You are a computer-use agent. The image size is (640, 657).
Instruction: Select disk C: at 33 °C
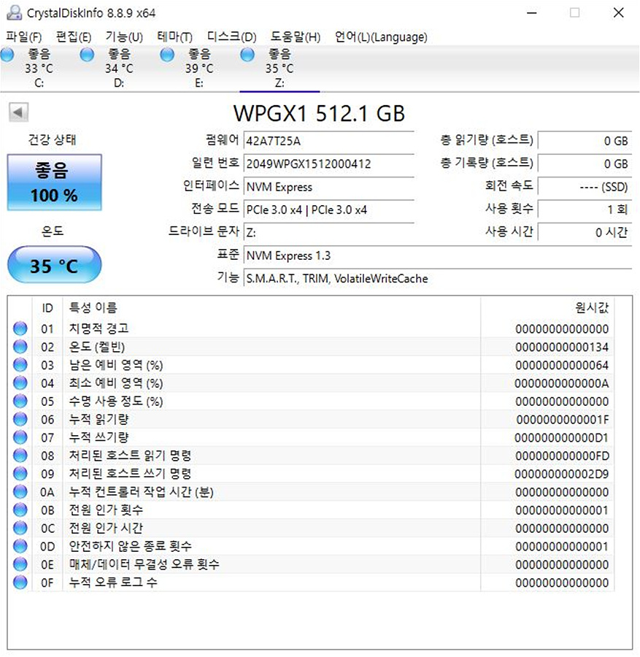[39, 68]
